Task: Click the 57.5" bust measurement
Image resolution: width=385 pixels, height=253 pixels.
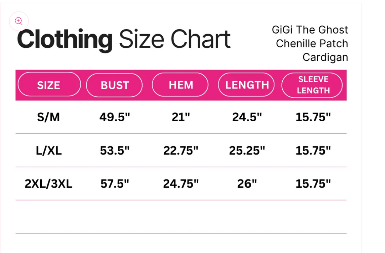Action: click(x=115, y=184)
